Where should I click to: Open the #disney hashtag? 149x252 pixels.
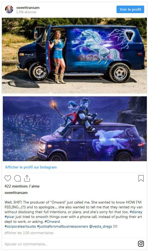pyautogui.click(x=136, y=212)
